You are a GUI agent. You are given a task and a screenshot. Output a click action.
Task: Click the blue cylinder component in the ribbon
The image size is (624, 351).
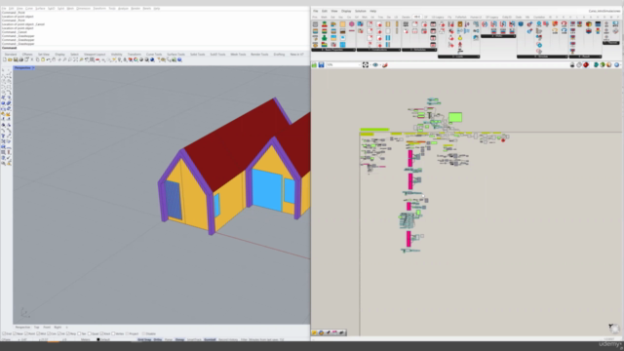521,23
